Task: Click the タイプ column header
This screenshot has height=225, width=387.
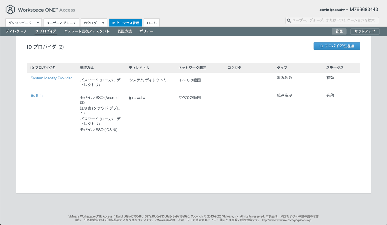Action: pos(282,68)
